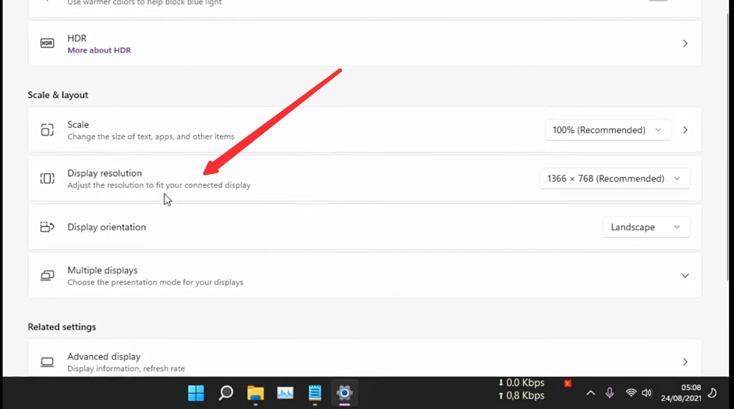Show hidden system tray icons
Image resolution: width=734 pixels, height=409 pixels.
[591, 393]
